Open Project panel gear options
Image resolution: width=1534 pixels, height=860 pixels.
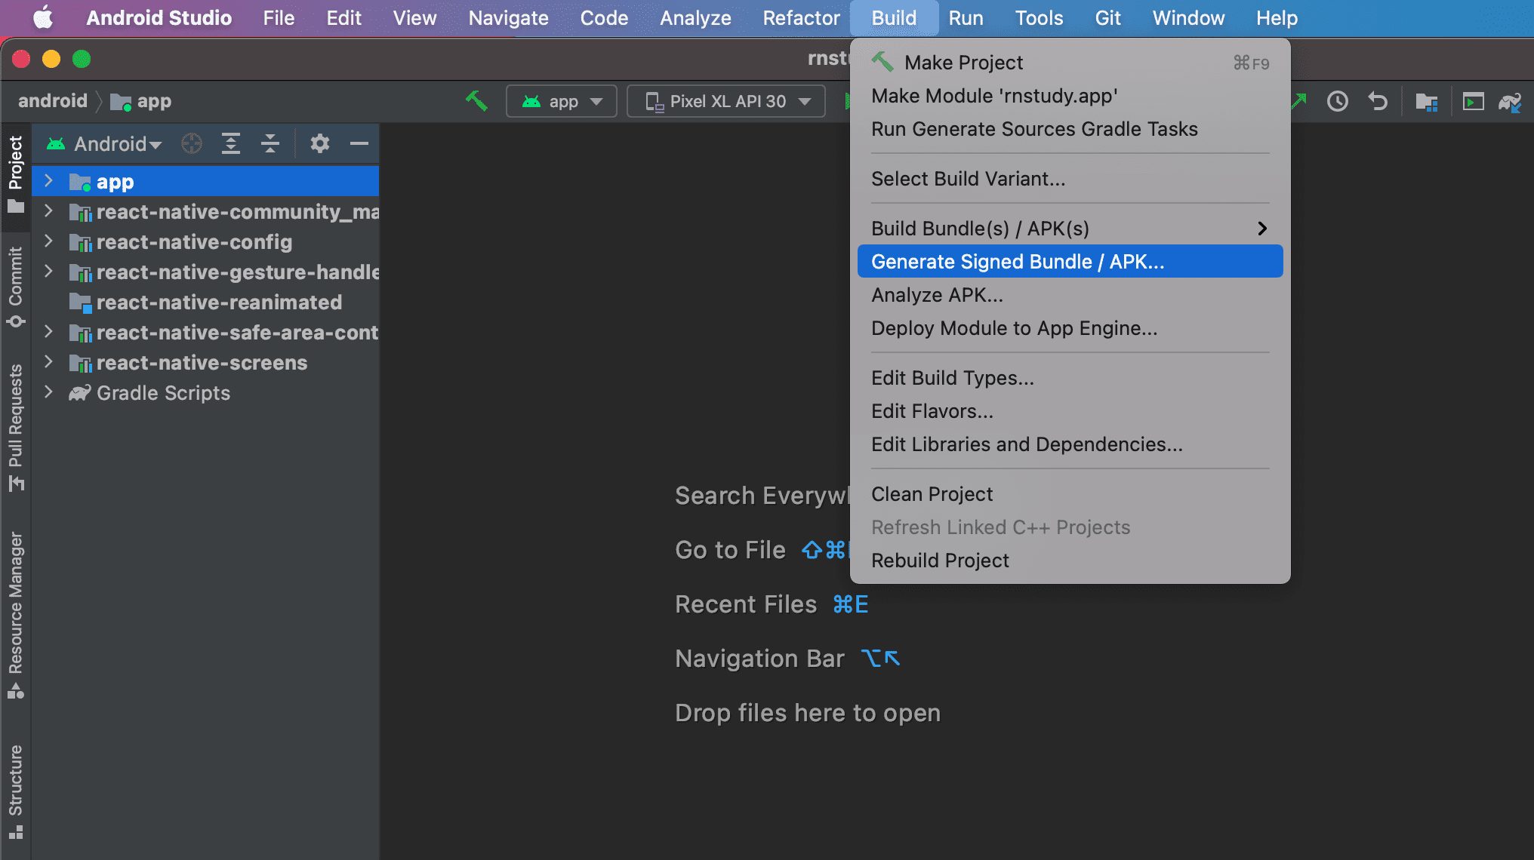[x=319, y=143]
